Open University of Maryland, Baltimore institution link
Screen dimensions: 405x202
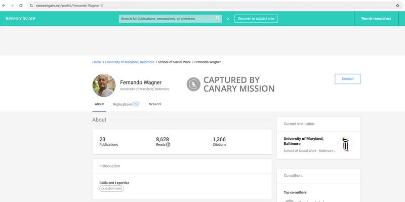pyautogui.click(x=303, y=141)
